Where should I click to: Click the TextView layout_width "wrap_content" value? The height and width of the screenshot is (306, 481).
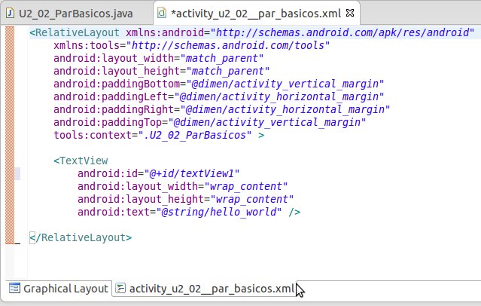click(245, 186)
